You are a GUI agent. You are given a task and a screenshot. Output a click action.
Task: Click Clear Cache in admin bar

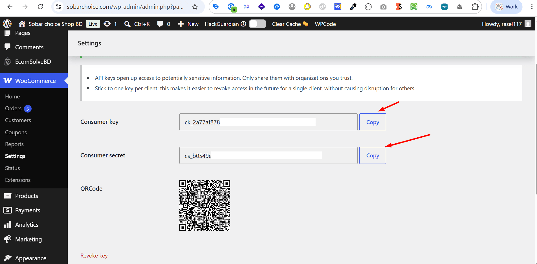tap(290, 24)
